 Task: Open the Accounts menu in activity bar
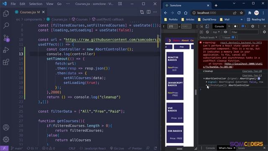click(x=6, y=128)
